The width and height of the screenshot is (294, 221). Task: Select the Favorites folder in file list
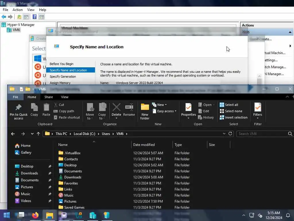pyautogui.click(x=68, y=183)
